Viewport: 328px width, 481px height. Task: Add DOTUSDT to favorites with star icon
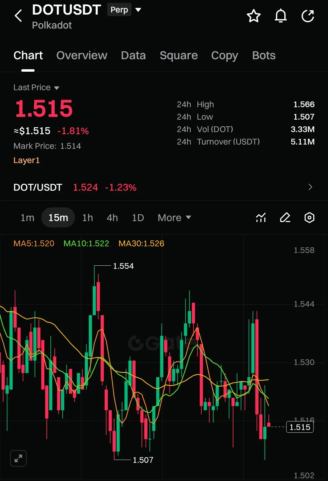[254, 16]
